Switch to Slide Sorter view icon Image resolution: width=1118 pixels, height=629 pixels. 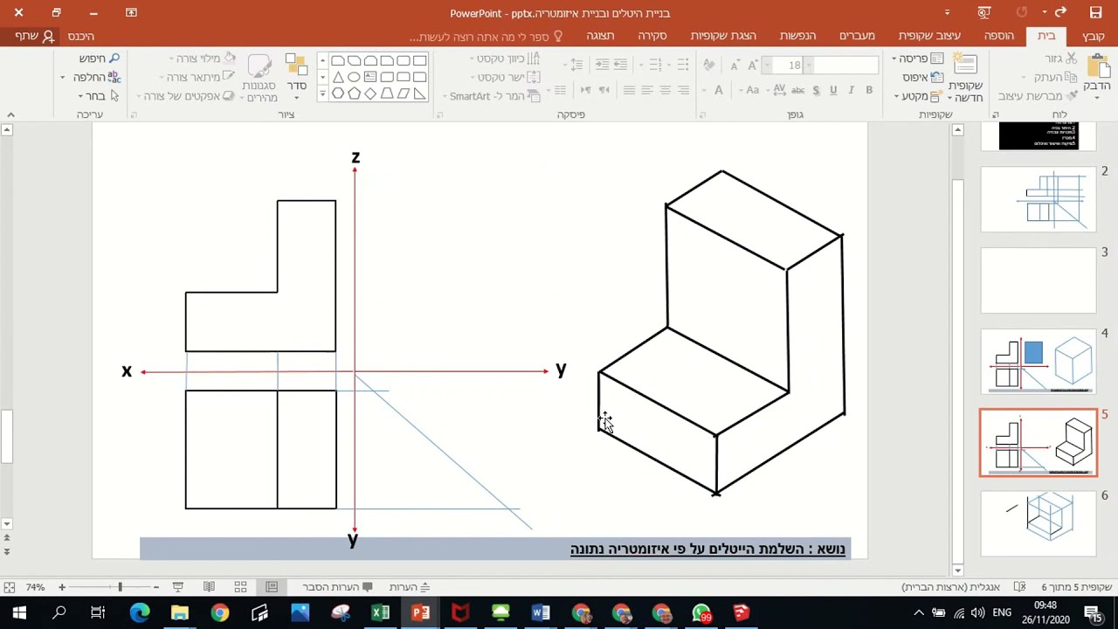pyautogui.click(x=240, y=587)
